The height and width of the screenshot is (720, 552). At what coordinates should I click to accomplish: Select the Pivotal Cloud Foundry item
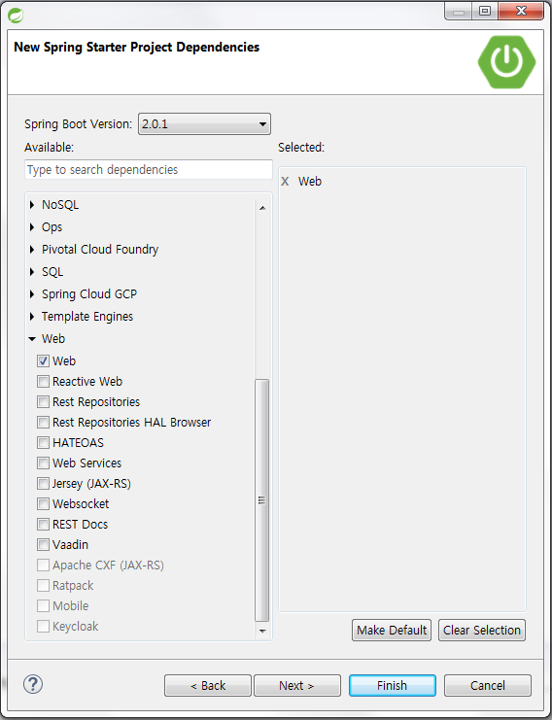pyautogui.click(x=100, y=250)
